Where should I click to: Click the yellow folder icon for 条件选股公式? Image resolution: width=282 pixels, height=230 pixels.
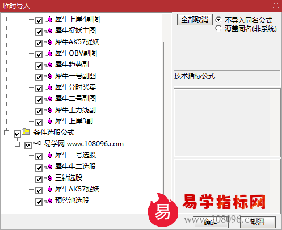coord(26,132)
